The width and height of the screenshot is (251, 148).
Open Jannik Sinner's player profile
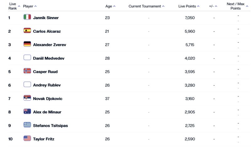click(46, 18)
